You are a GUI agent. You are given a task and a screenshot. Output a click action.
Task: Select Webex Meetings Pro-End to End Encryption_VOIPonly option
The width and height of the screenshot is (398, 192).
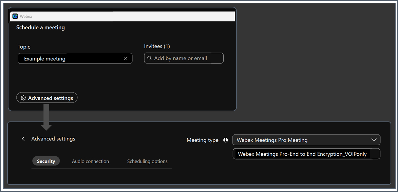[306, 154]
